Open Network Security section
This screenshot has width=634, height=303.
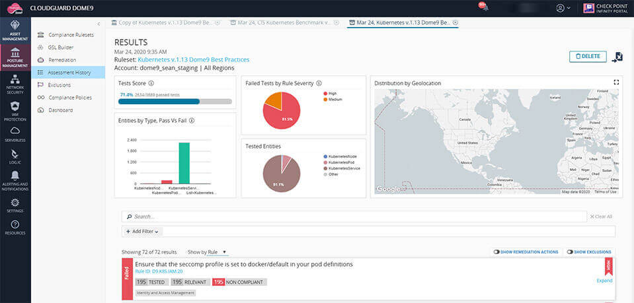(15, 84)
